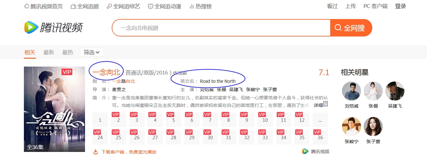The image size is (427, 157).
Task: Focus the search field with 一念向北电视剧
Action: tap(221, 28)
